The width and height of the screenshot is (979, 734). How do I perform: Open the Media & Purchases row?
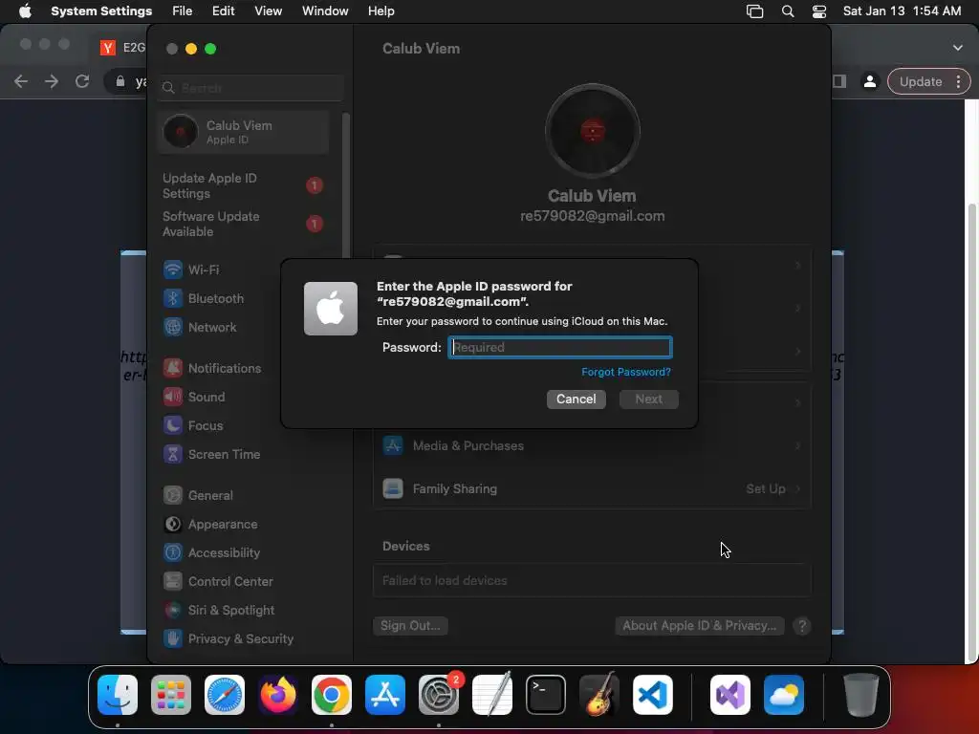pyautogui.click(x=592, y=445)
